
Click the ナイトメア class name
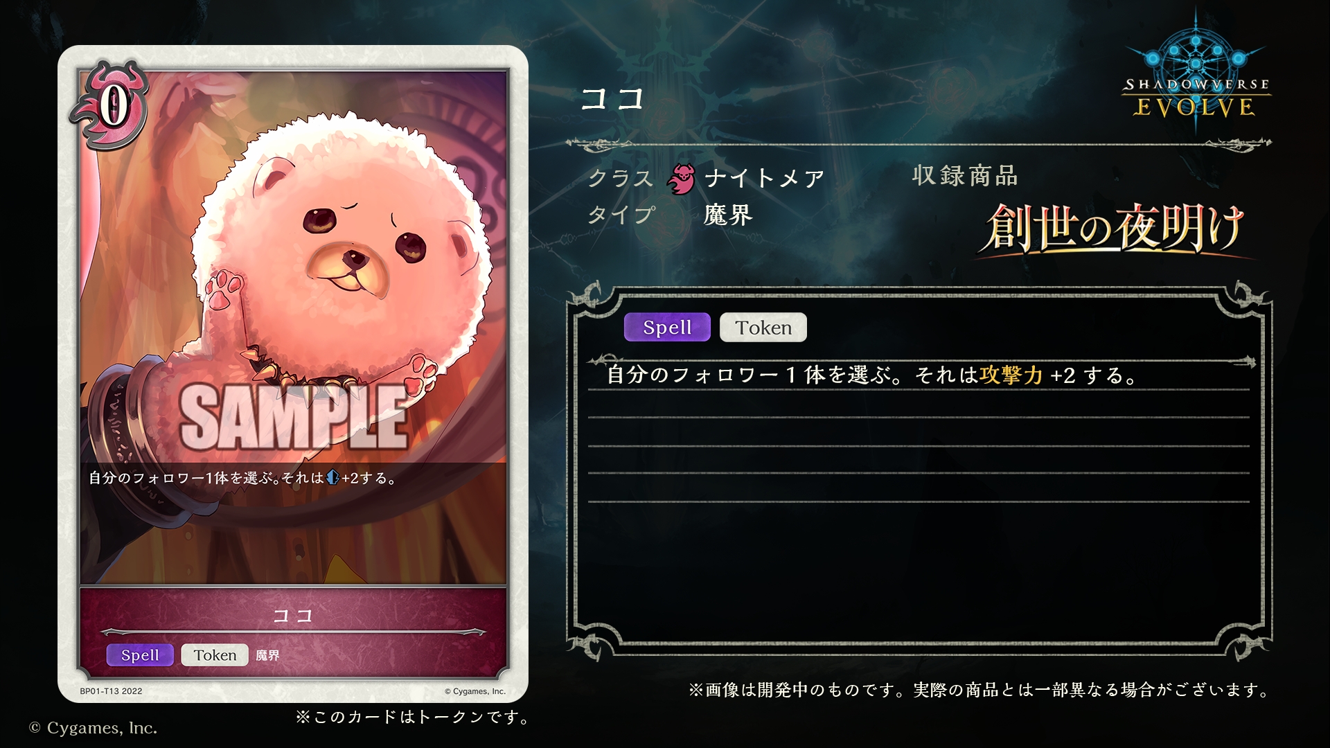[765, 179]
